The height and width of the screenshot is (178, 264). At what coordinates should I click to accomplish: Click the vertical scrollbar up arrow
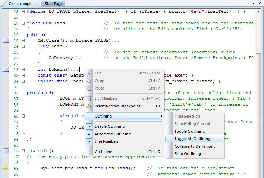click(258, 12)
